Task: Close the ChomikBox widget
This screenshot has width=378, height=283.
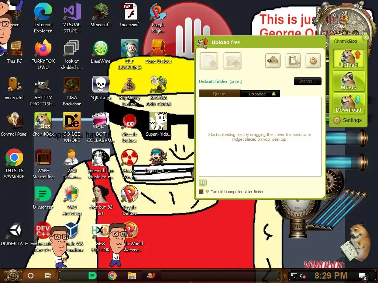Action: pyautogui.click(x=365, y=37)
